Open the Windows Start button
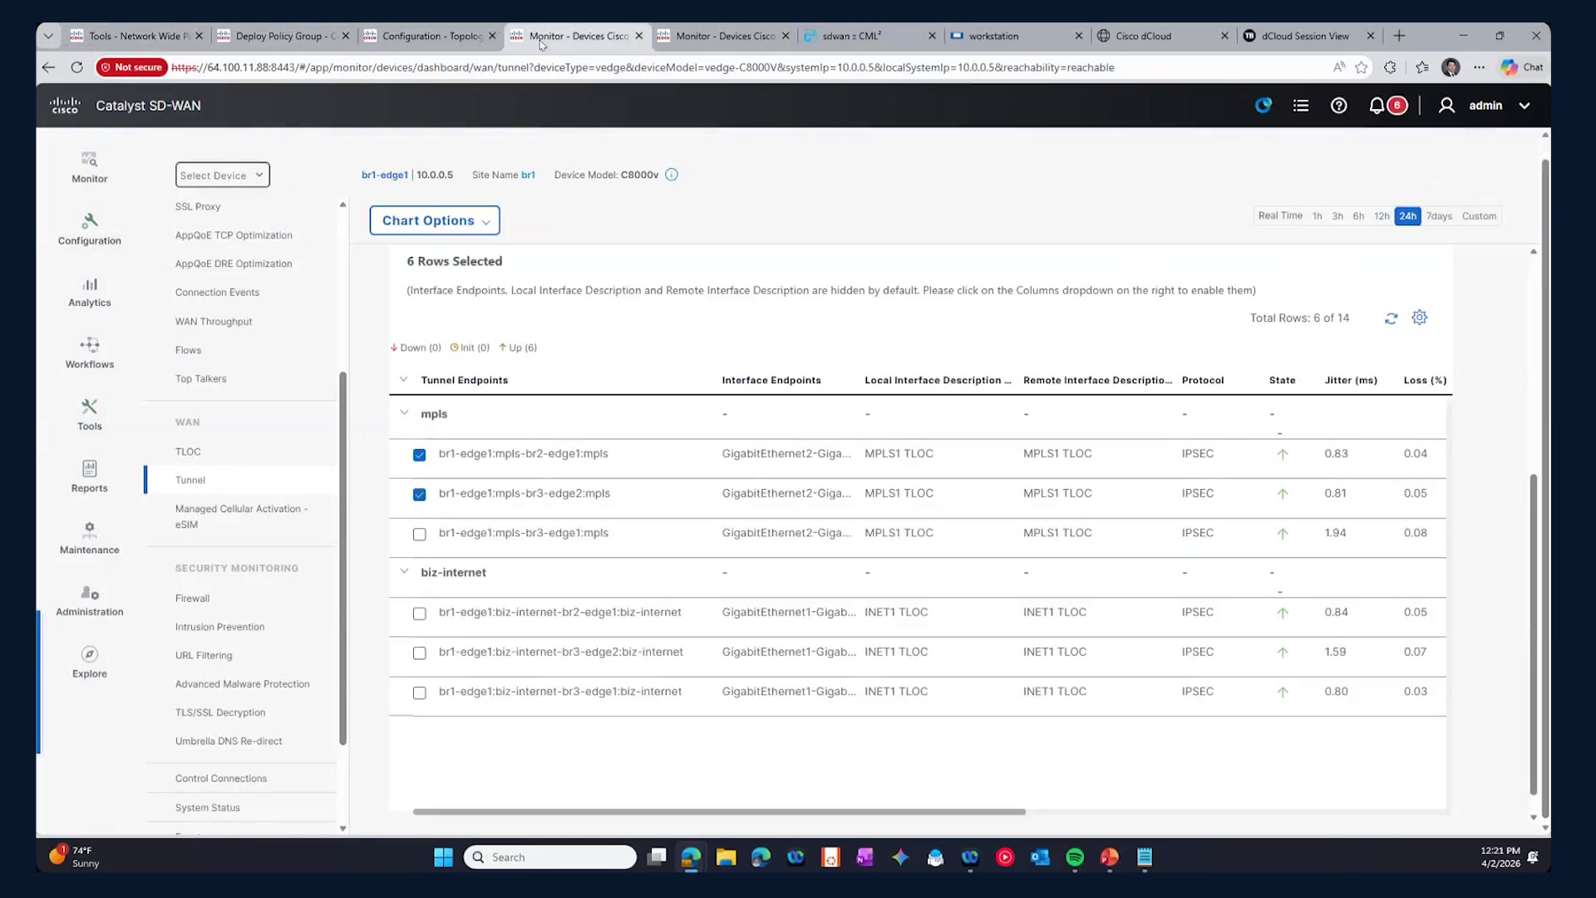 coord(443,857)
